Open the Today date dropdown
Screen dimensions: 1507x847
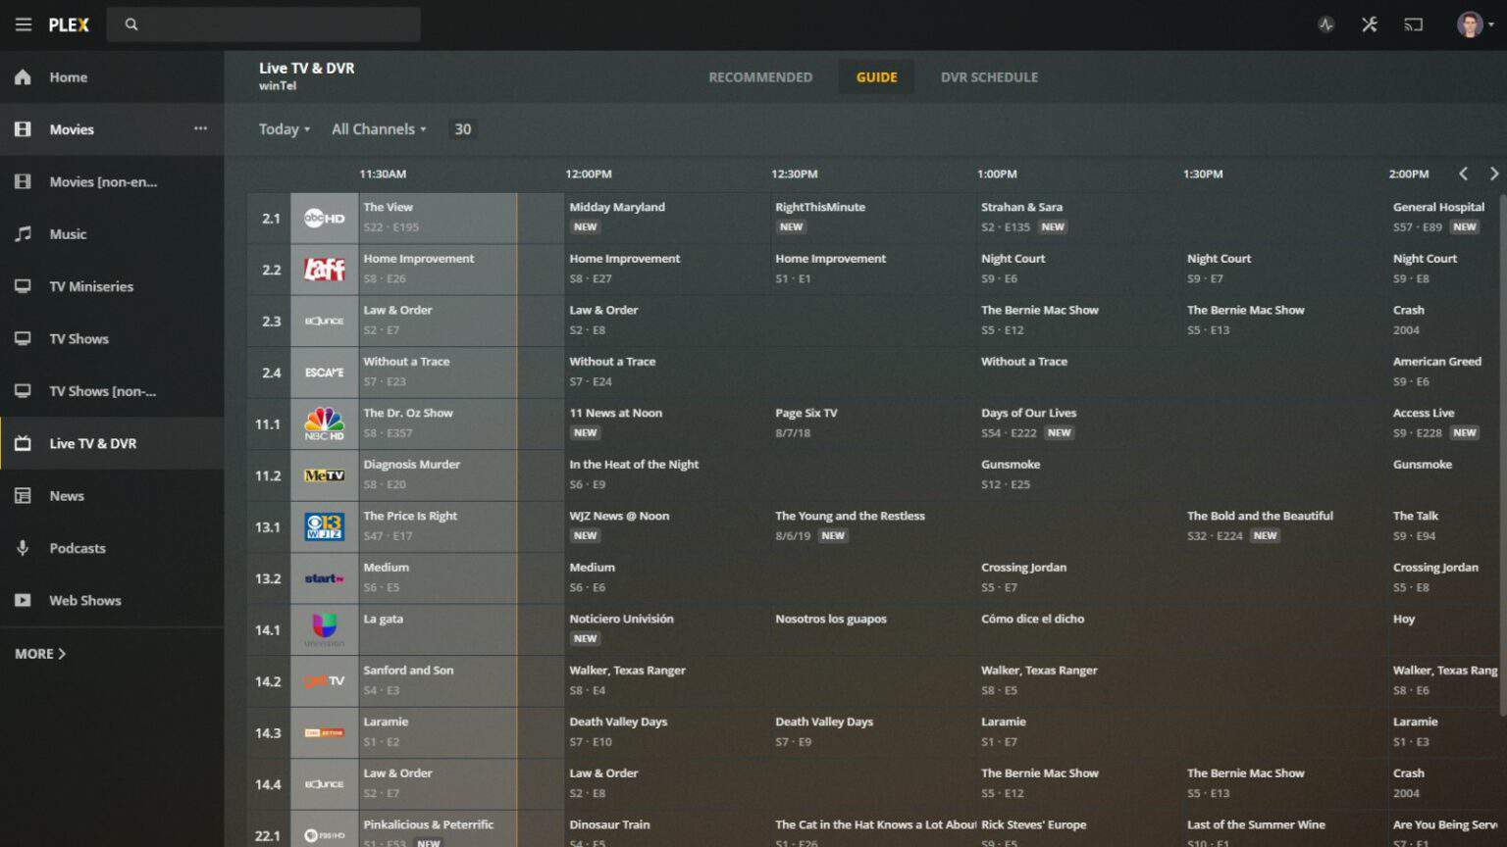[x=283, y=128]
